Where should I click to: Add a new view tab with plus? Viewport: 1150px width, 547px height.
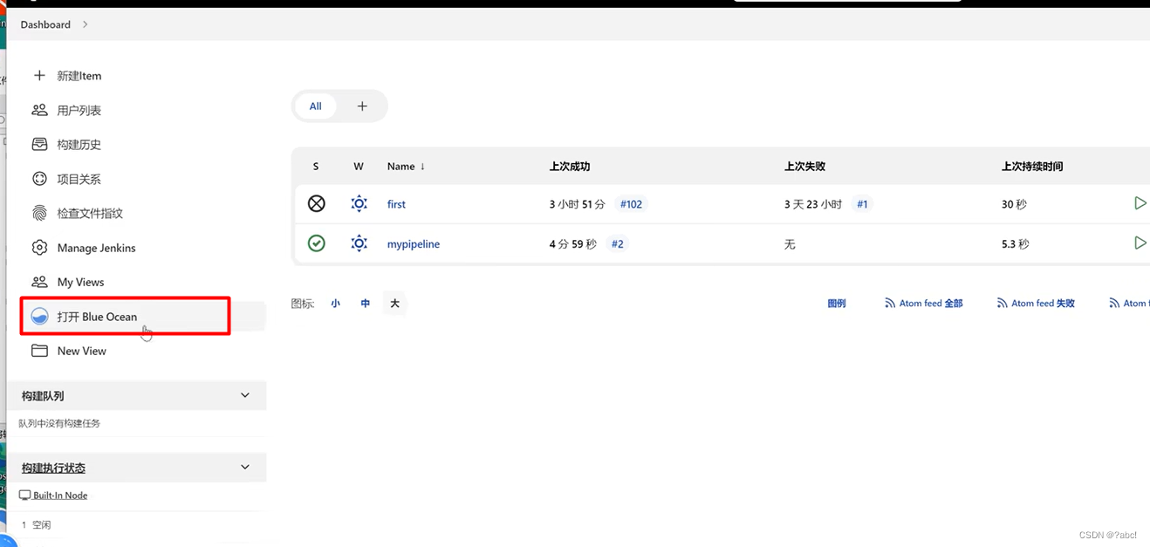click(x=362, y=106)
